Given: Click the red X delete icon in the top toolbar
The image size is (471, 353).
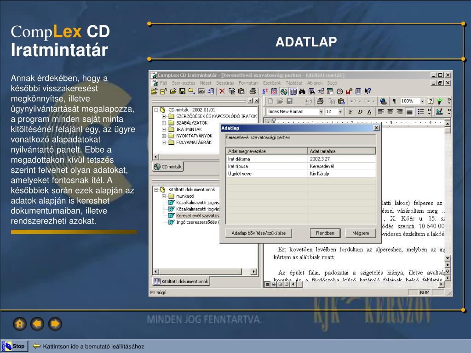Looking at the screenshot, I should [222, 91].
